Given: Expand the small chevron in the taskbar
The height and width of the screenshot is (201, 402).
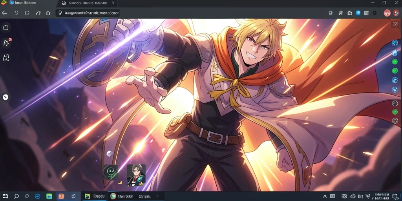Looking at the screenshot, I should 157,196.
